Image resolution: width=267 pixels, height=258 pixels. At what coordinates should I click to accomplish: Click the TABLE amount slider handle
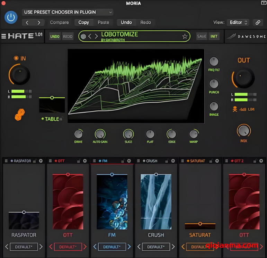pyautogui.click(x=52, y=98)
